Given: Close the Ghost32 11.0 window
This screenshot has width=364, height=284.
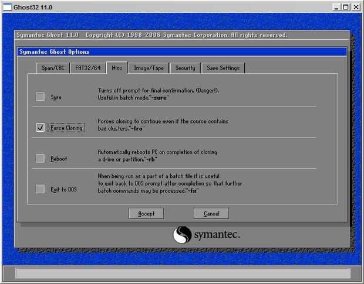Looking at the screenshot, I should (x=356, y=7).
